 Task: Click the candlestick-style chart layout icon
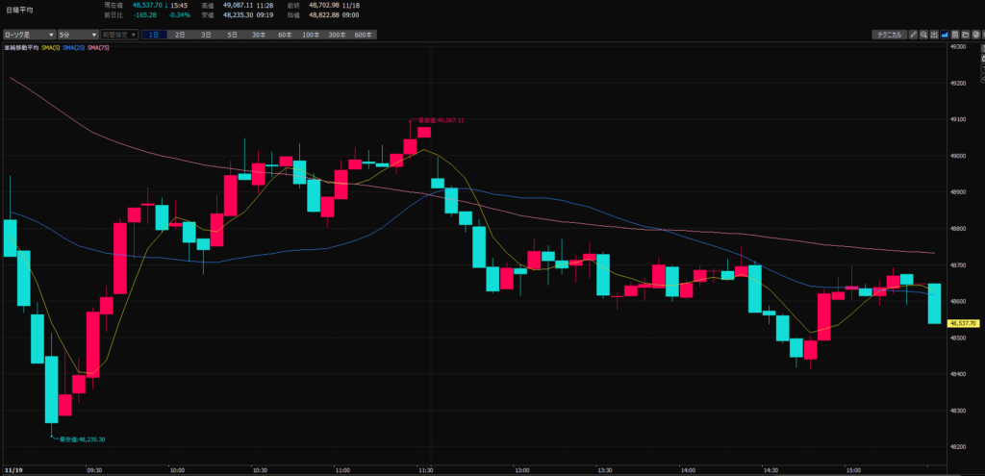coord(937,35)
